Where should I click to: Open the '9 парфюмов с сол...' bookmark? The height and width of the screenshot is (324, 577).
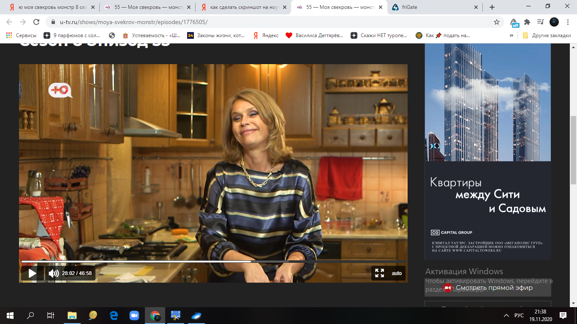point(72,35)
